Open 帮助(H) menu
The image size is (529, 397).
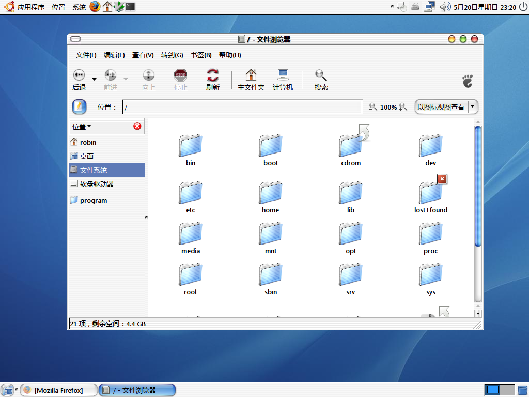coord(230,55)
